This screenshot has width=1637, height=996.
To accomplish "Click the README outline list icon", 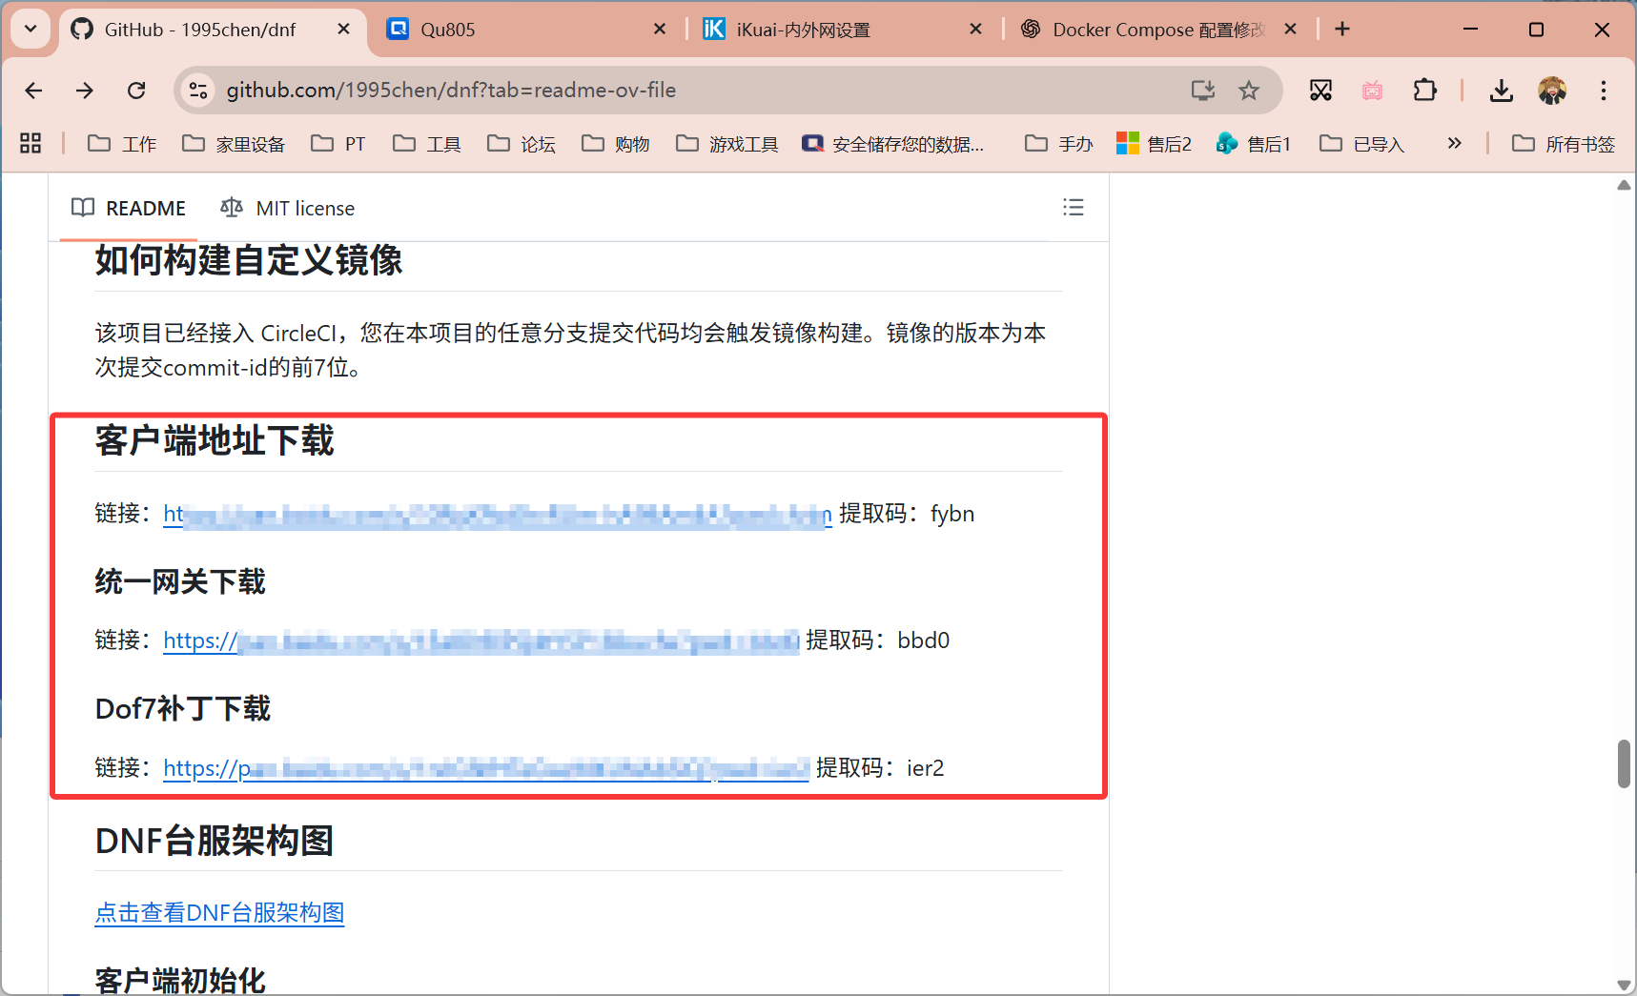I will point(1074,207).
